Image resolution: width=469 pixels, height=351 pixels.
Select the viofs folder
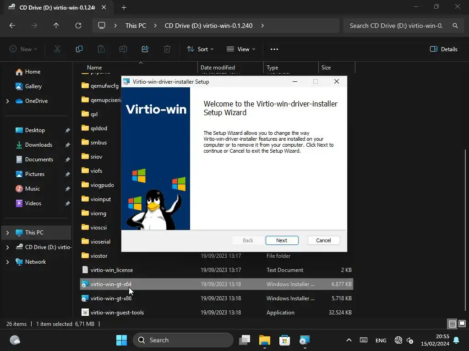point(96,171)
